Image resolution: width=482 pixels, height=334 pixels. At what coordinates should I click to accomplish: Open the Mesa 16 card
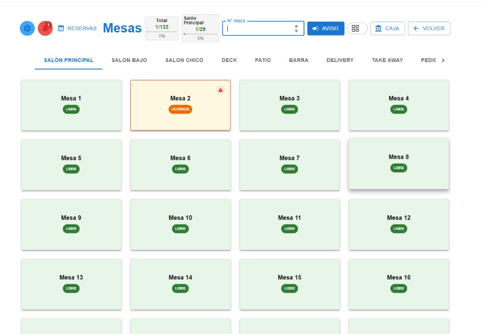click(399, 284)
